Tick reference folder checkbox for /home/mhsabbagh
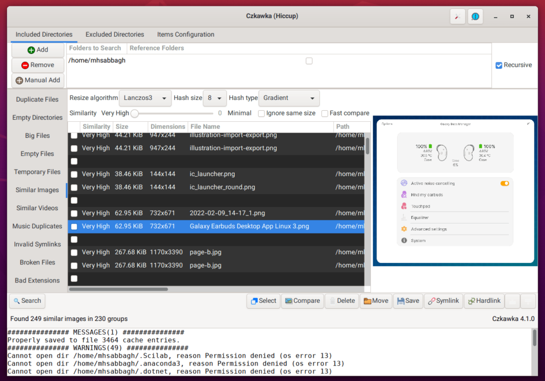 click(309, 61)
